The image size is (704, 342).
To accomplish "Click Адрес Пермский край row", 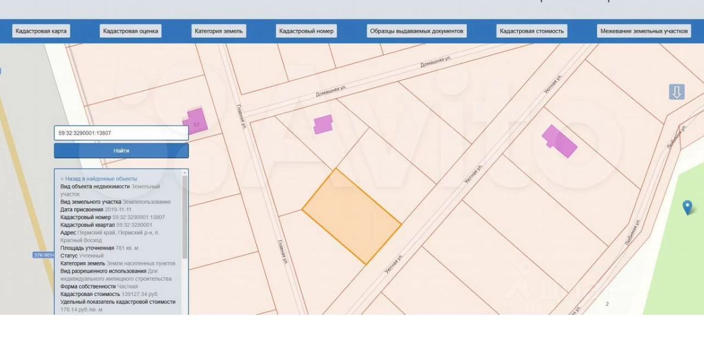I will click(110, 236).
